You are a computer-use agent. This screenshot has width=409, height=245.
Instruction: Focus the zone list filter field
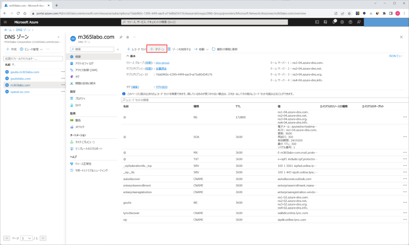click(x=33, y=59)
